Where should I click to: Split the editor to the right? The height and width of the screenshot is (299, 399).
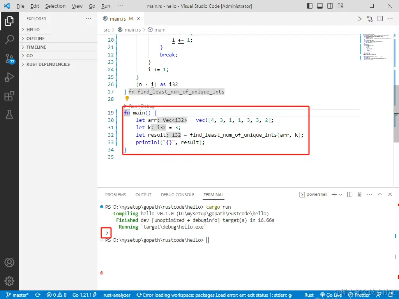click(x=380, y=19)
